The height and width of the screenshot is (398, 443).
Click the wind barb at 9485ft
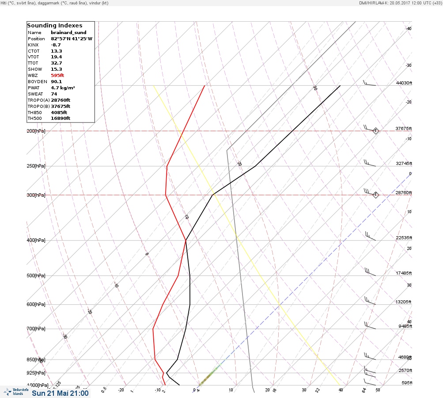coord(370,325)
